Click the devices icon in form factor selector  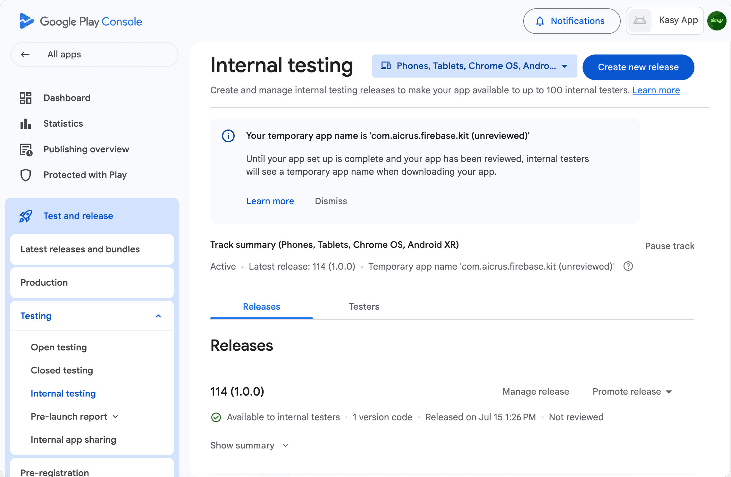point(386,66)
